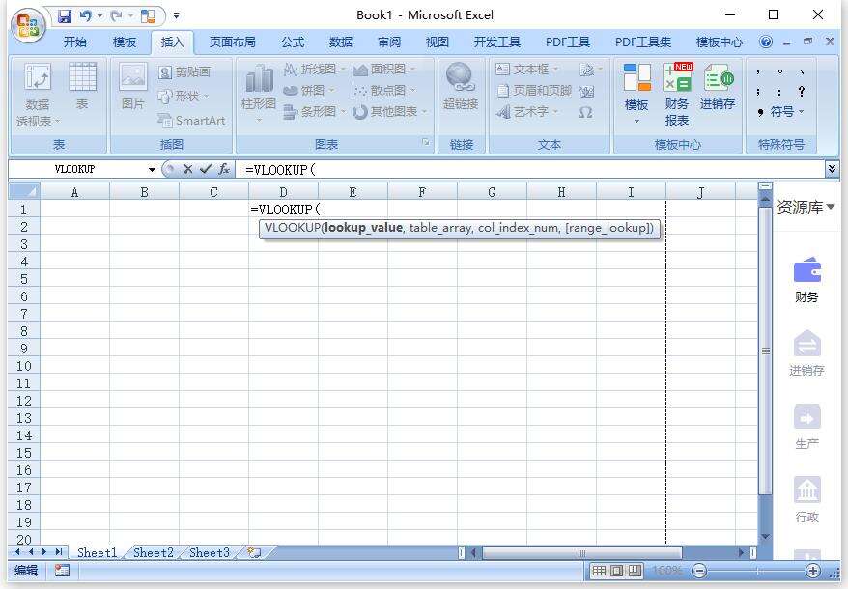The height and width of the screenshot is (589, 848).
Task: Click the Redo icon in quick access
Action: point(116,16)
